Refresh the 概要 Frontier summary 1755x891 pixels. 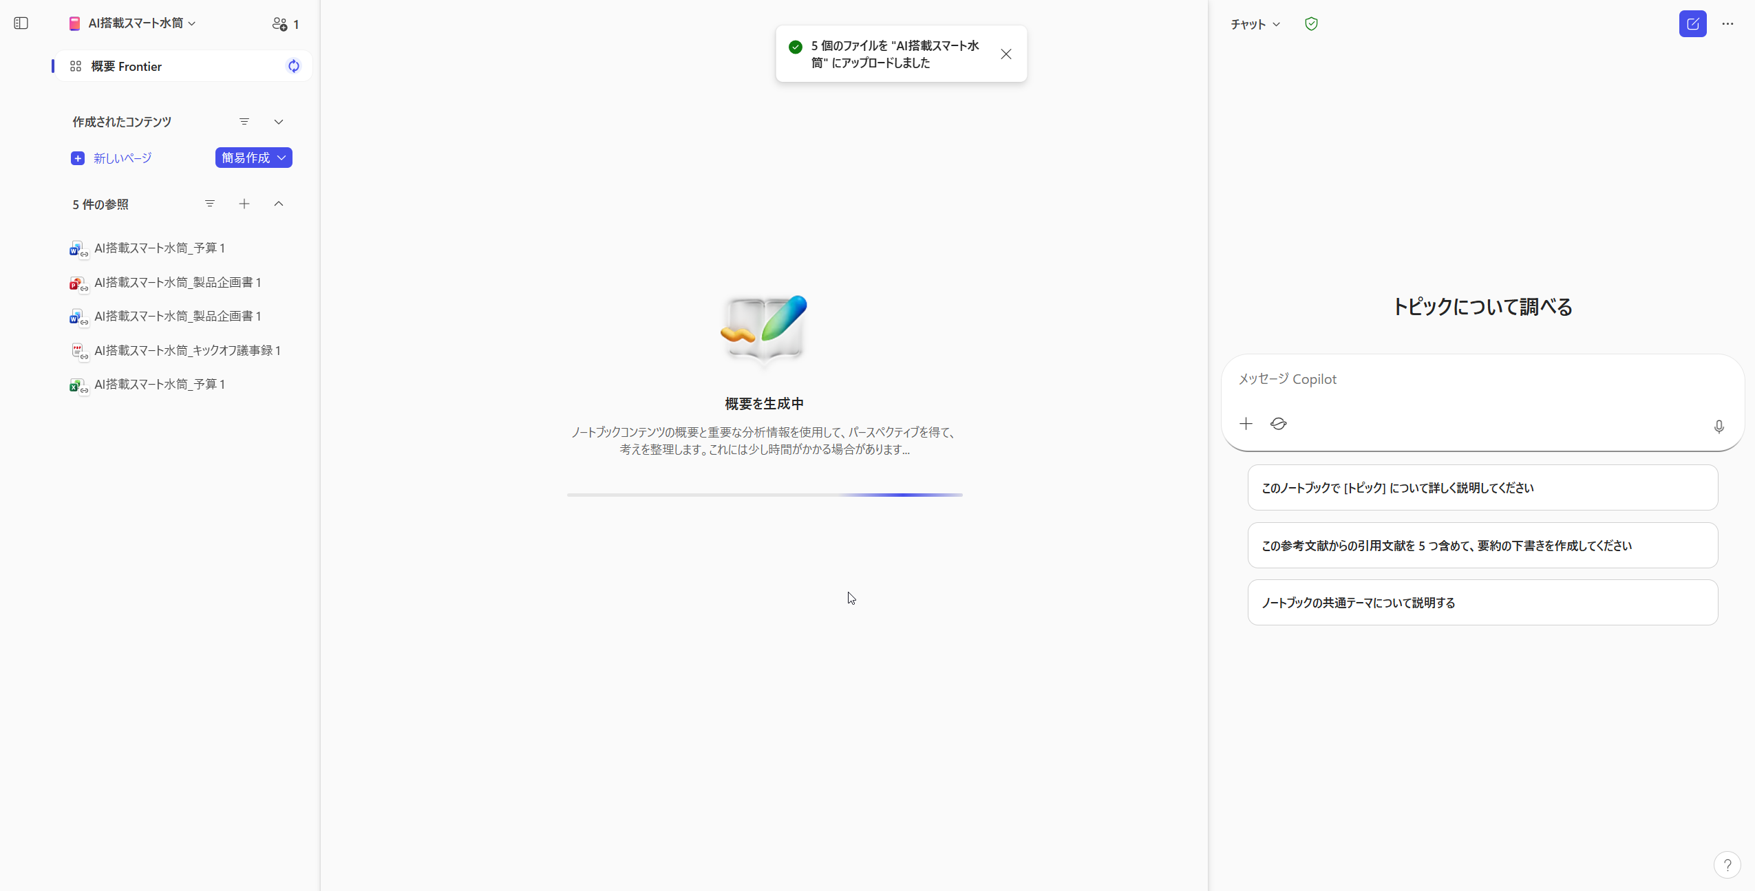coord(293,65)
